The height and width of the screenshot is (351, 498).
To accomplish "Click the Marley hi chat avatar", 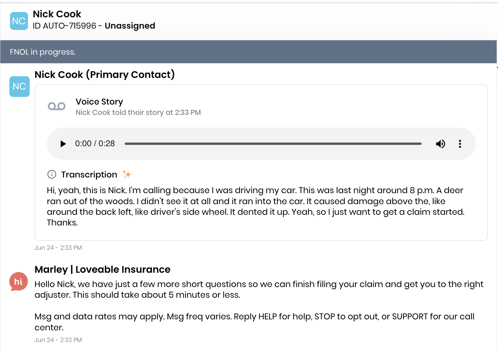I will pyautogui.click(x=18, y=282).
